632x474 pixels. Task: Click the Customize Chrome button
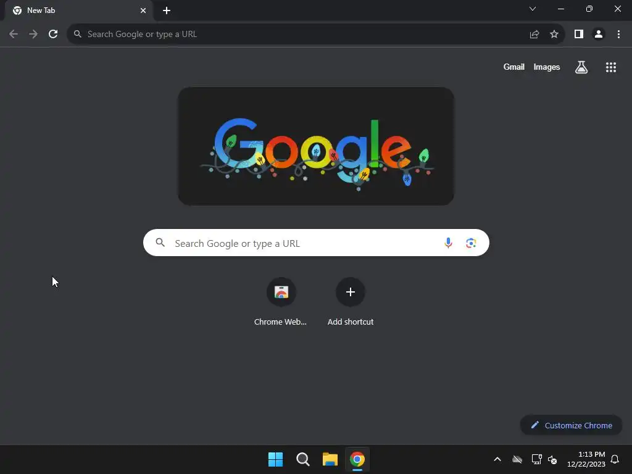click(571, 425)
